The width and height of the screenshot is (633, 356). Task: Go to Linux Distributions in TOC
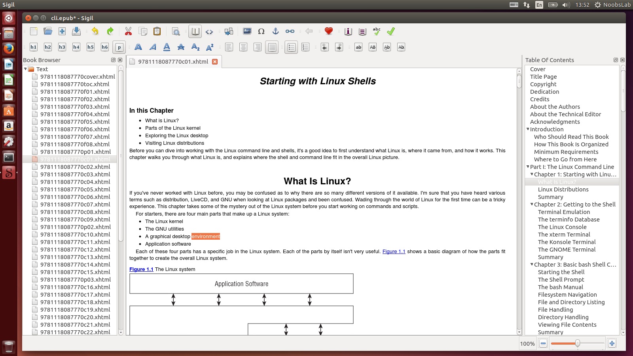point(563,189)
